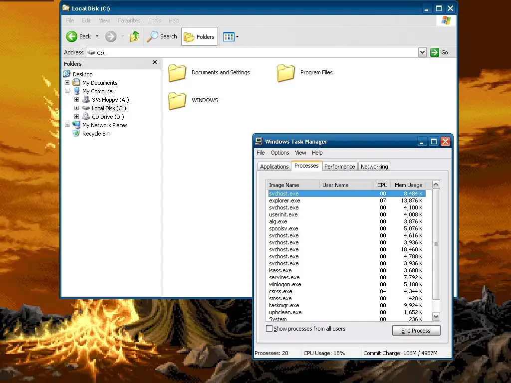Select the WINDOWS folder icon
This screenshot has width=511, height=383.
(x=177, y=100)
